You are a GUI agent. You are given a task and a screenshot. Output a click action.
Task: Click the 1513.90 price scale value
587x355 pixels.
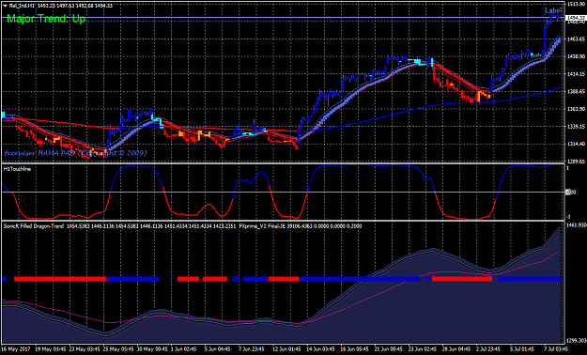[x=576, y=4]
